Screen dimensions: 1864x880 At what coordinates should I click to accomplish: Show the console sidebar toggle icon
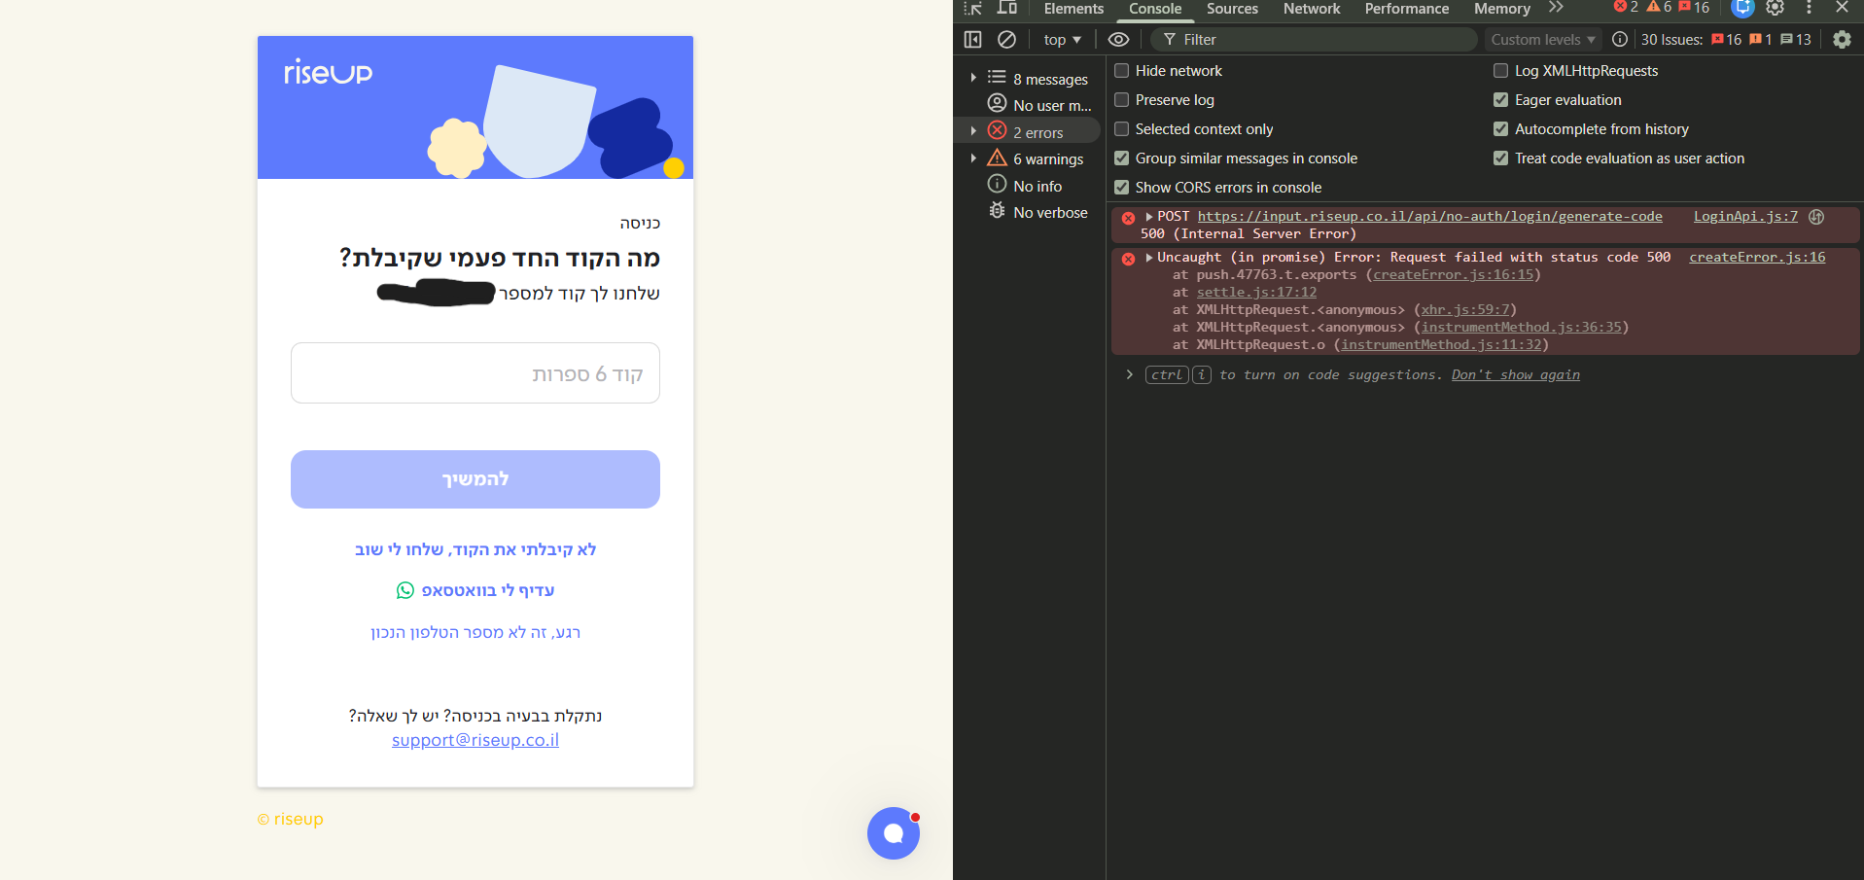[x=972, y=40]
